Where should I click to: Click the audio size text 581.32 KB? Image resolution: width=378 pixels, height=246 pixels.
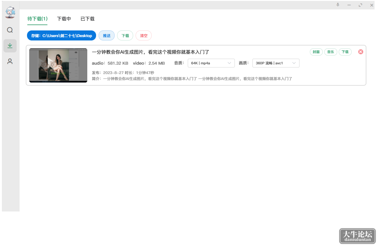click(118, 63)
